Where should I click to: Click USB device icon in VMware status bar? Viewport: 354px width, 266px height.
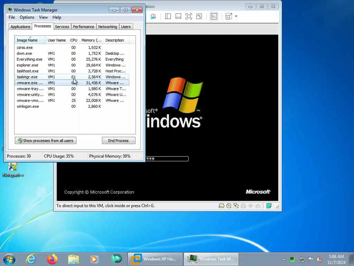[x=258, y=206]
